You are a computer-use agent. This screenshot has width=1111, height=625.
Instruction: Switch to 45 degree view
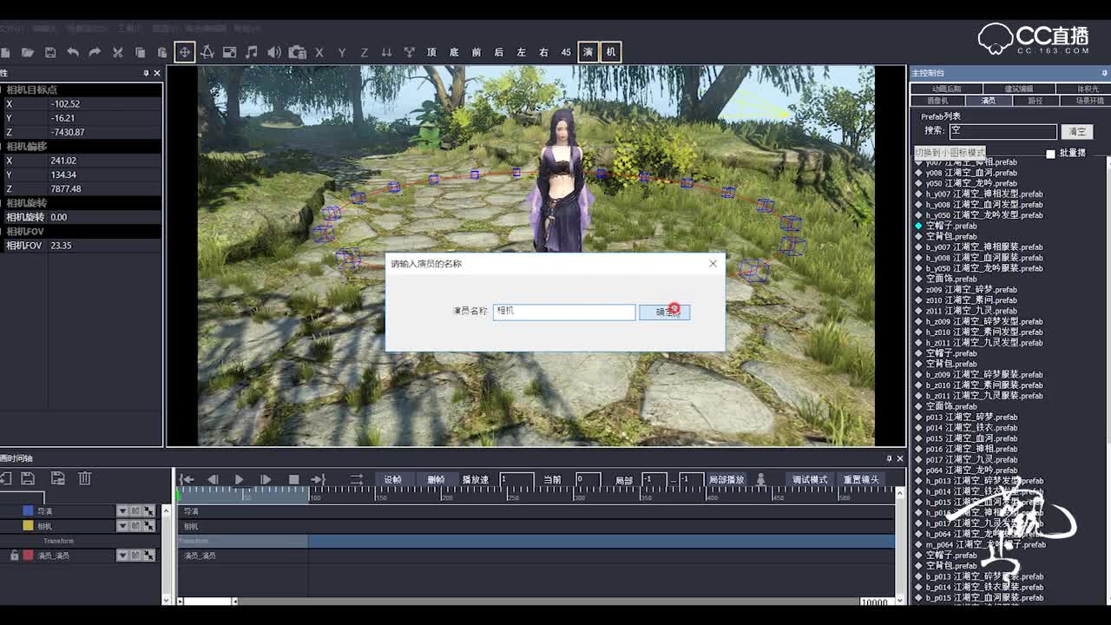(x=566, y=52)
